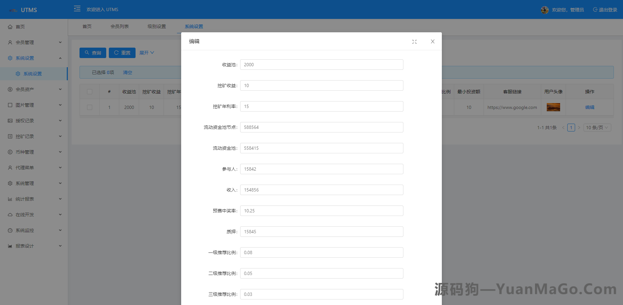Select the header checkbox to choose all rows

click(90, 92)
